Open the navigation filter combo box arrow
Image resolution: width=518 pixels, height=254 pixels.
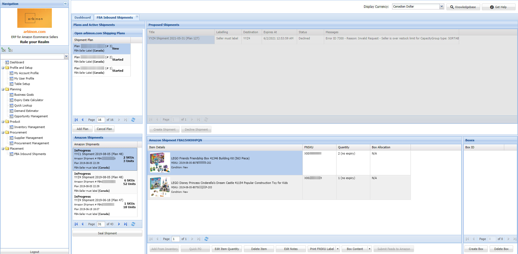pos(66,56)
